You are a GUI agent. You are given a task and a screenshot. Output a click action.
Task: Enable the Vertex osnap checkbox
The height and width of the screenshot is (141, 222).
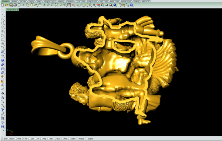pyautogui.click(x=69, y=139)
